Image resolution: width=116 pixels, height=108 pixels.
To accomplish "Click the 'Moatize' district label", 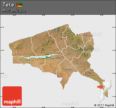I will 81,64.
